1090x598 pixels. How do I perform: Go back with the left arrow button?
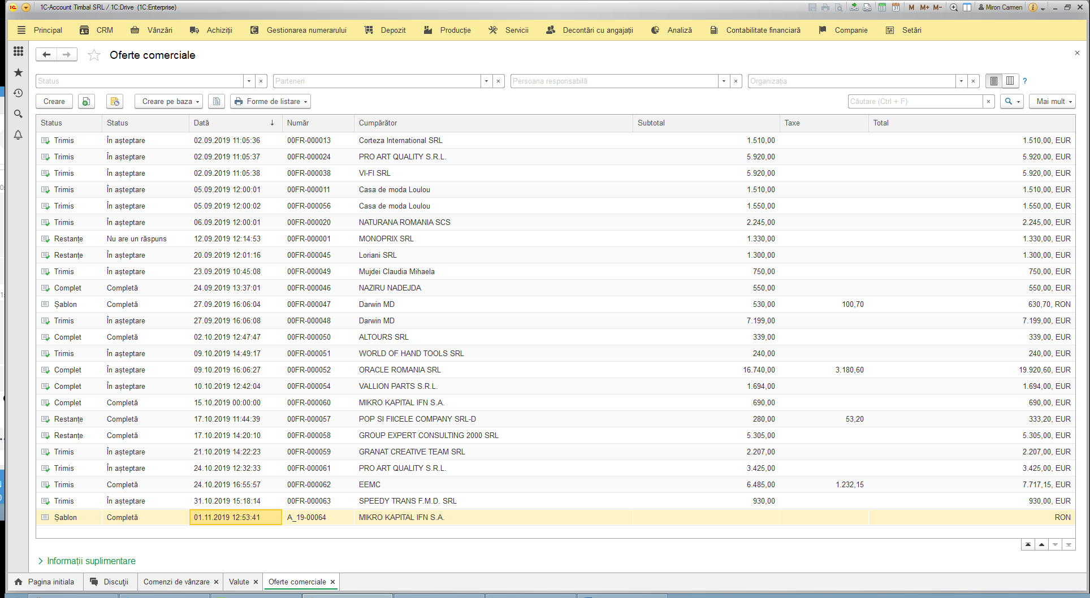click(x=46, y=55)
